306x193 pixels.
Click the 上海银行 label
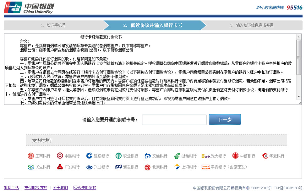point(189,167)
